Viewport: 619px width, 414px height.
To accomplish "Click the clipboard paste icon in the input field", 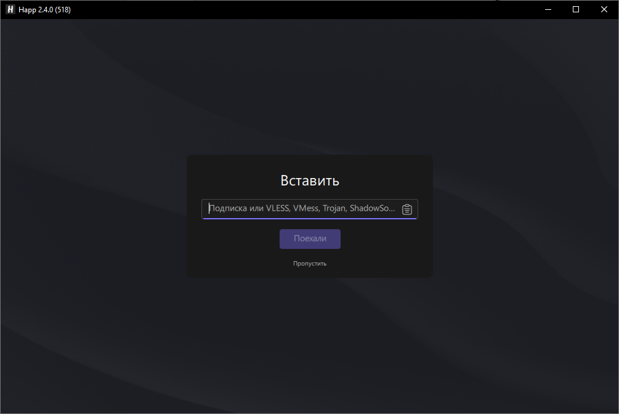I will [407, 209].
